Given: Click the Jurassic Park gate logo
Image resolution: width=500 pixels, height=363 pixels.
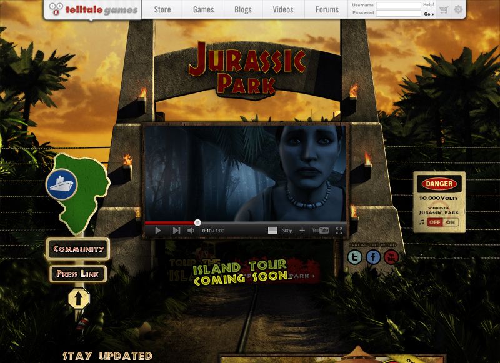Looking at the screenshot, I should (x=247, y=69).
